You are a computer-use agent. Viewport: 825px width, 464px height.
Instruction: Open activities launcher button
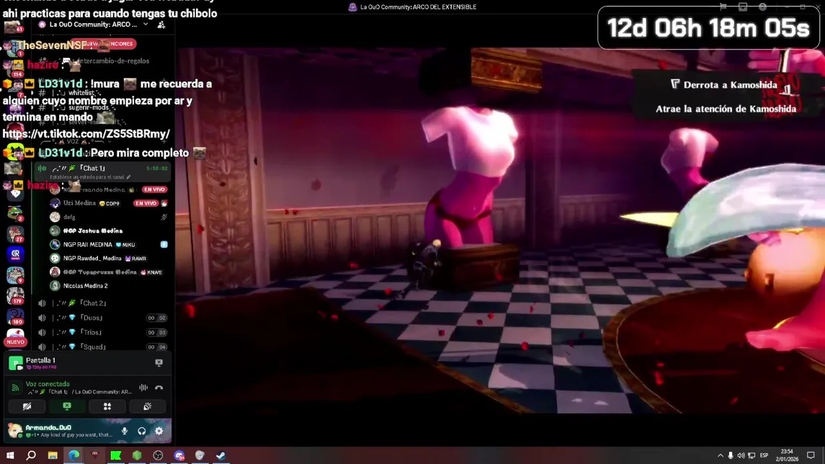(107, 407)
